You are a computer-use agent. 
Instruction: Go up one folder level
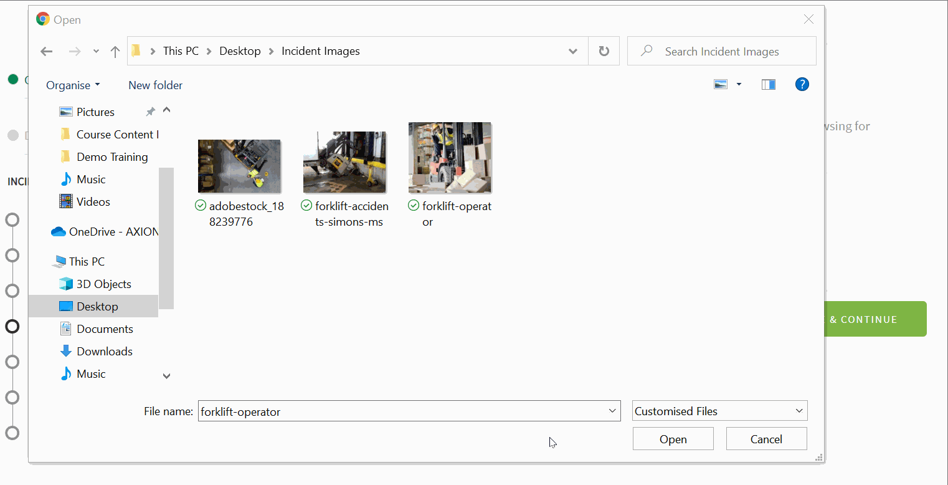point(115,52)
